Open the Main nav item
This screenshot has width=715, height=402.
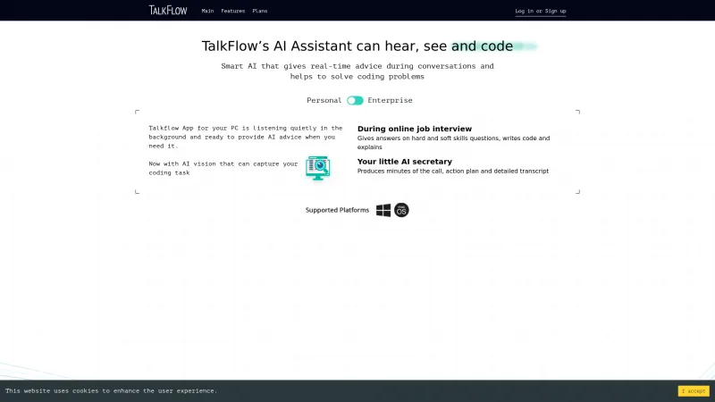click(207, 11)
